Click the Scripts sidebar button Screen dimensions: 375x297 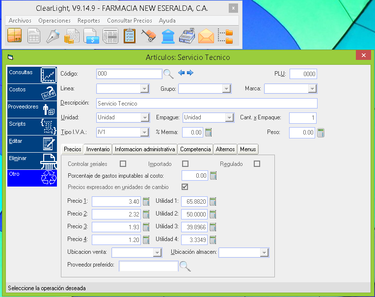32,127
